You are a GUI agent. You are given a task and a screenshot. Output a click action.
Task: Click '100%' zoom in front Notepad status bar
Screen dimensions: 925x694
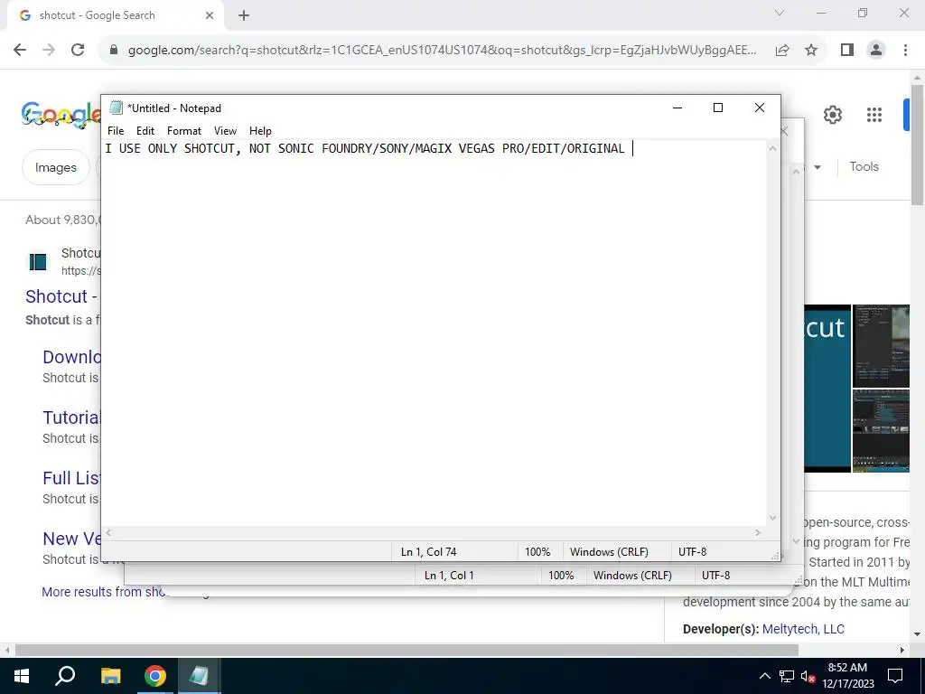[x=537, y=552]
